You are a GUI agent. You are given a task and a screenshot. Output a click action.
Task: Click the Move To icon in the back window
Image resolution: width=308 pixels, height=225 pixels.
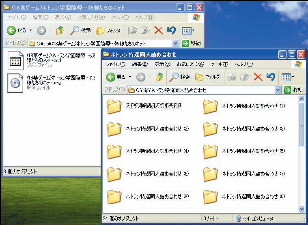point(132,30)
